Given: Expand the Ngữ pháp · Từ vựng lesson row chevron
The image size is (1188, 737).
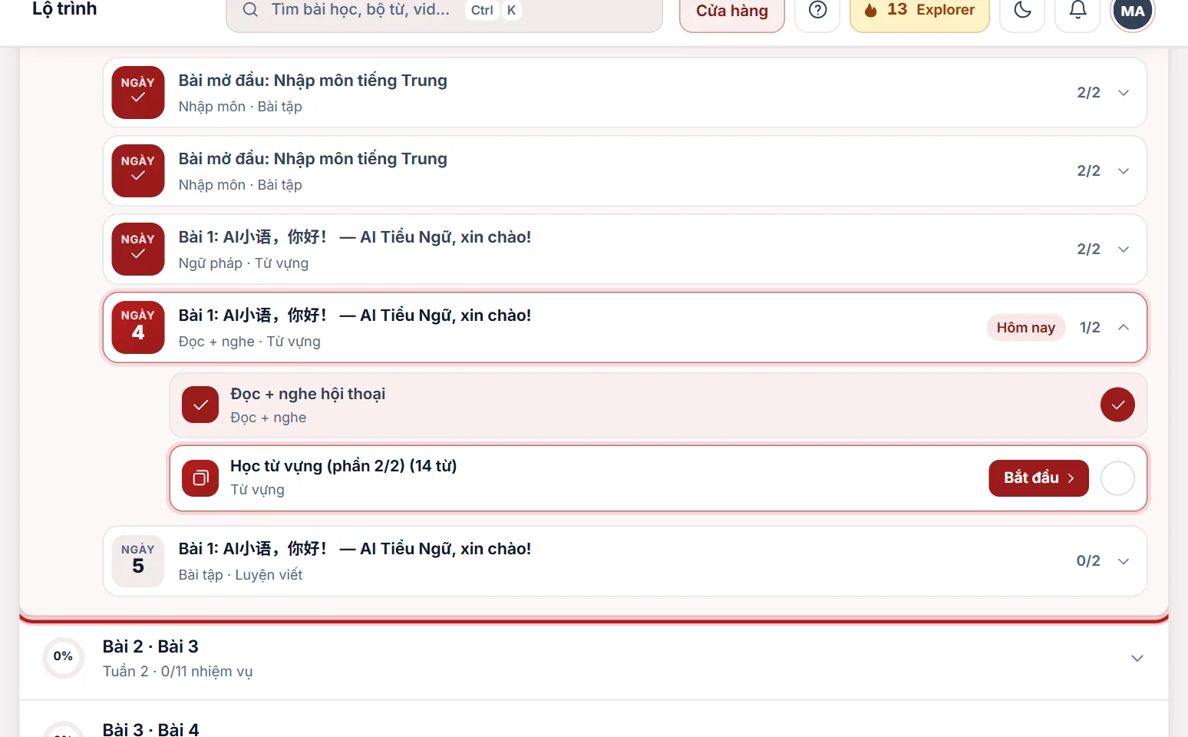Looking at the screenshot, I should click(1124, 249).
